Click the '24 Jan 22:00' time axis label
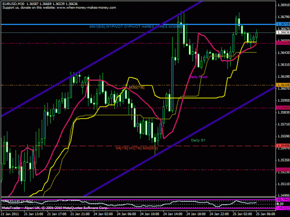The width and height of the screenshot is (290, 217). point(219,214)
